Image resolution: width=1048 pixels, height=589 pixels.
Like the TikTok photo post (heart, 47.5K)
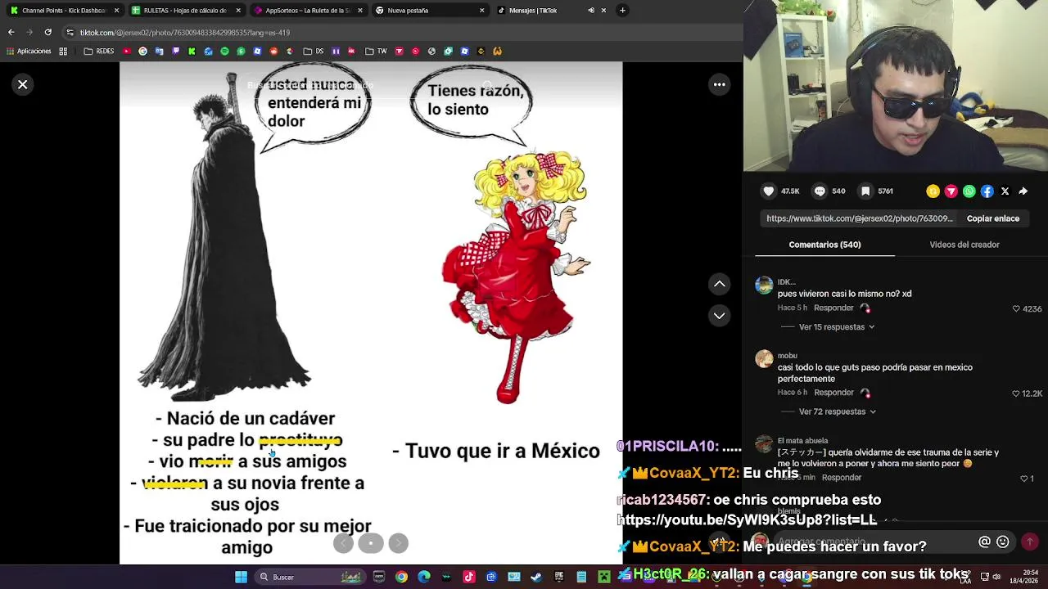click(769, 191)
